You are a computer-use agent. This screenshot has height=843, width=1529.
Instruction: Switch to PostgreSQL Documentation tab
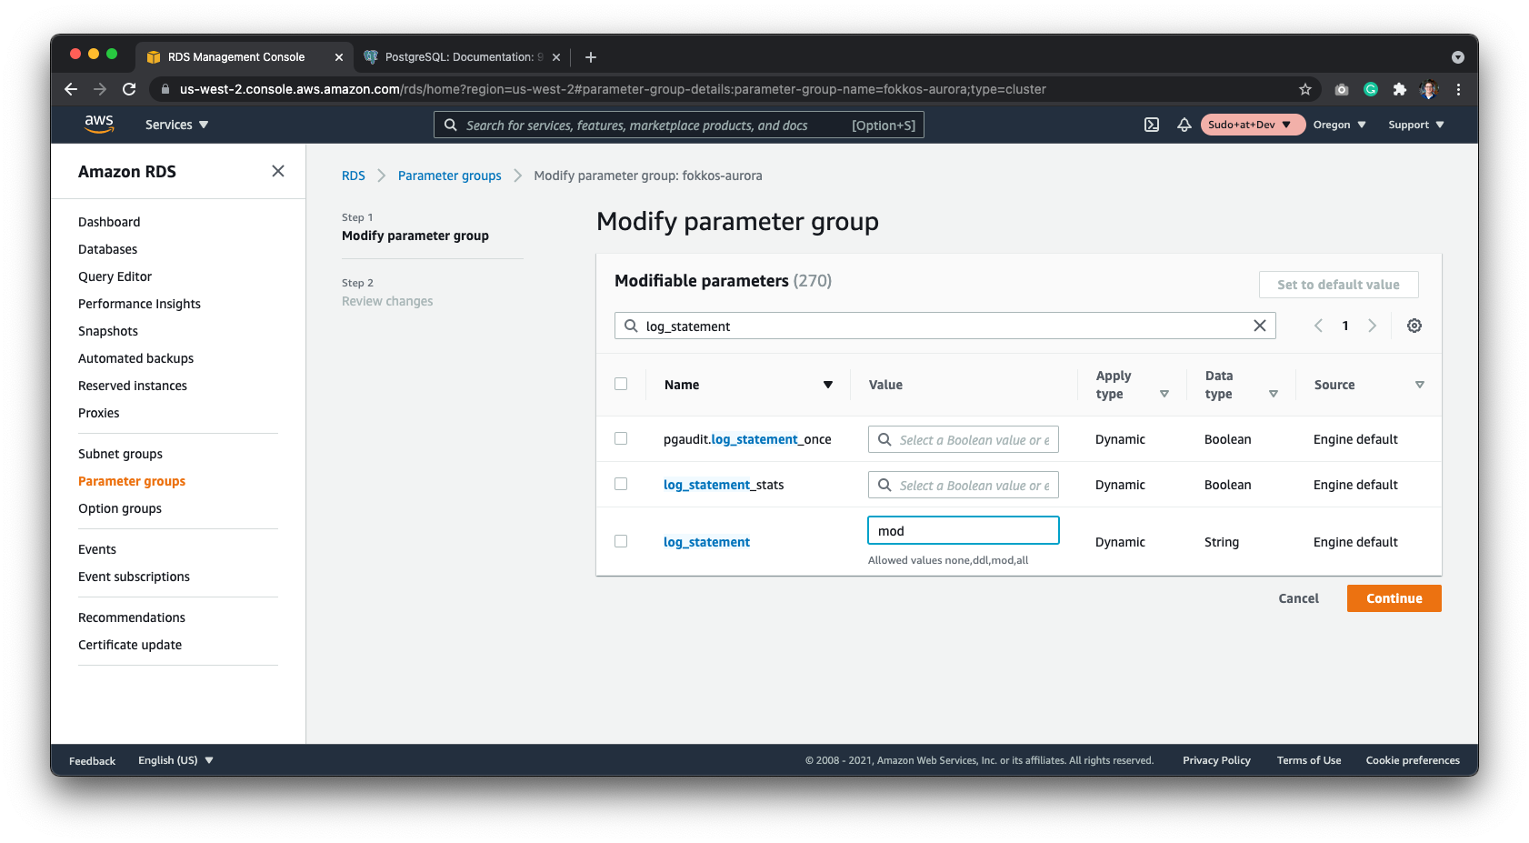click(464, 57)
